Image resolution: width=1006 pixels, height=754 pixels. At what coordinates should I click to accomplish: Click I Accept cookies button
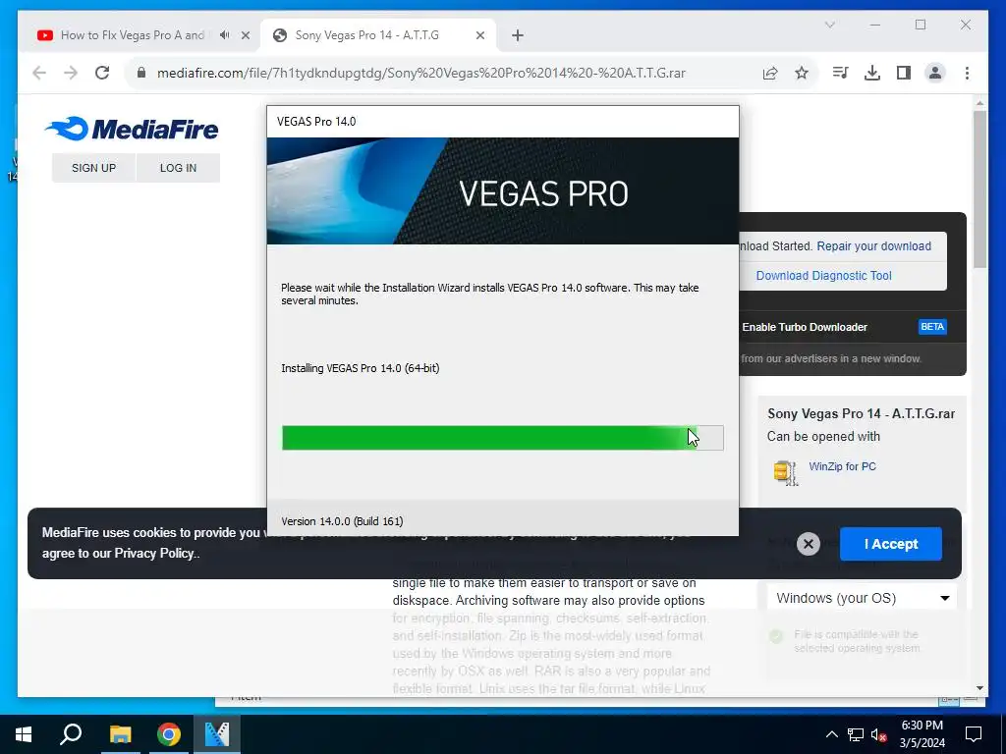[890, 544]
